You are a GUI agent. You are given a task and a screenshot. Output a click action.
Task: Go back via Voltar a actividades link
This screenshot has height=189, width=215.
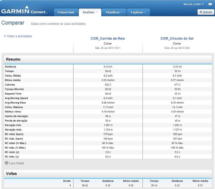coord(19,36)
